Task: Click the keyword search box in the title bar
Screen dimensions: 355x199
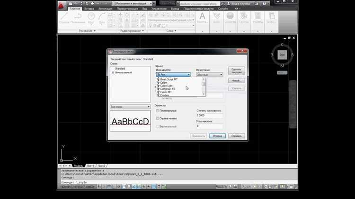Action: (199, 4)
